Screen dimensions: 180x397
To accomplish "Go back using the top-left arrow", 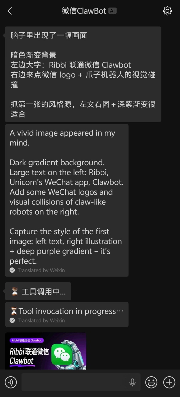I will point(10,11).
